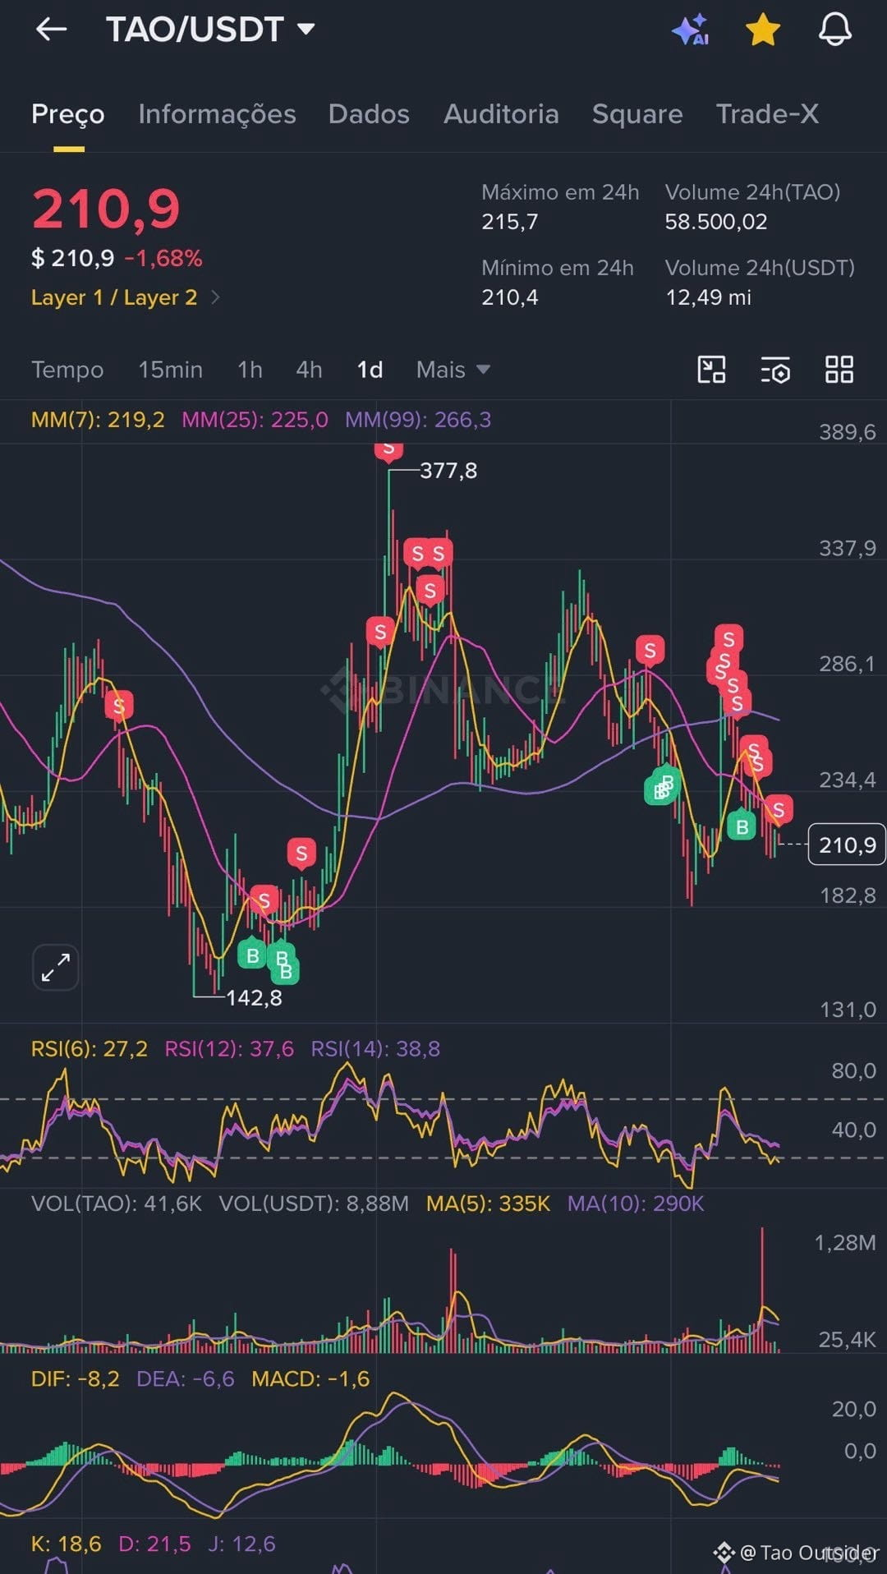Open the Trade-X tab
This screenshot has width=887, height=1574.
pyautogui.click(x=767, y=114)
